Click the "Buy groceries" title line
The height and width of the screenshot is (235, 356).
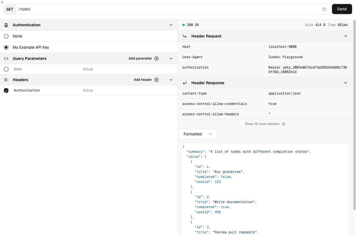[220, 172]
